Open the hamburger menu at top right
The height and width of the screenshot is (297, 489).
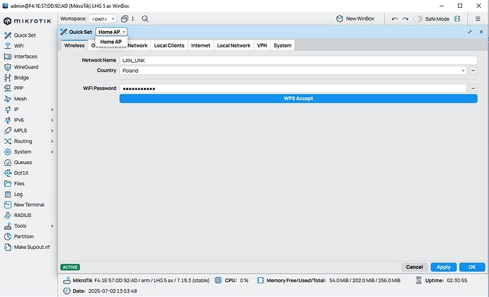(478, 18)
